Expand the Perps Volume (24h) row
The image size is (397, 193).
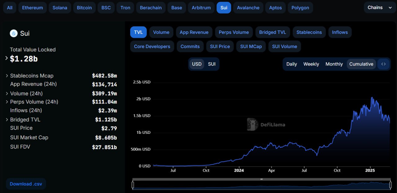[x=7, y=102]
